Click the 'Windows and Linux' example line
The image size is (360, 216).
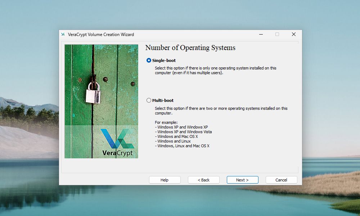point(173,141)
